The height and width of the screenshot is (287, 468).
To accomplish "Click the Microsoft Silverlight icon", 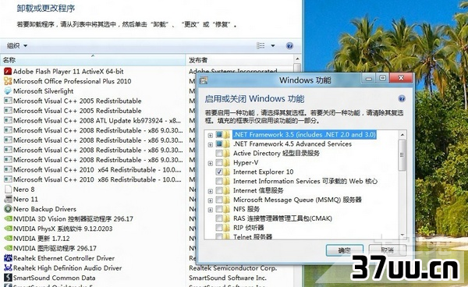I will (8, 91).
